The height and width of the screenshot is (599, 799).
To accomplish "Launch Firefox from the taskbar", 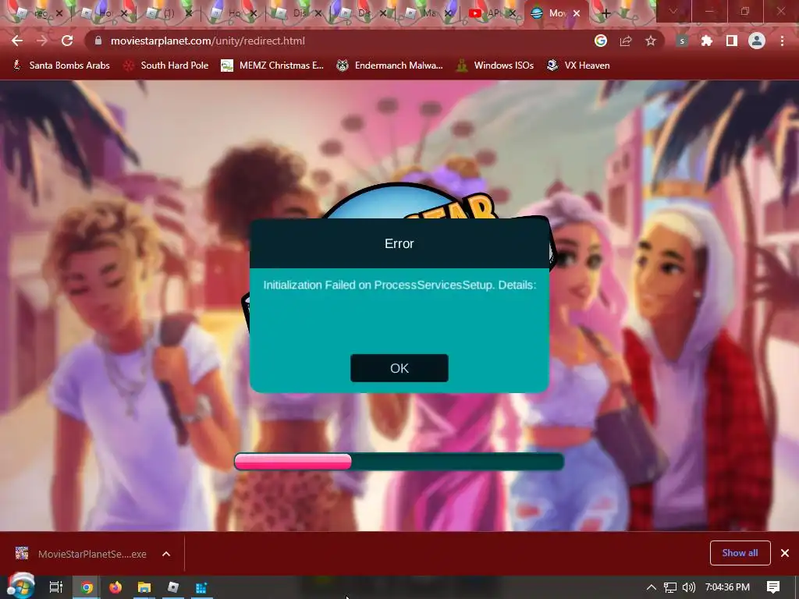I will pos(115,587).
